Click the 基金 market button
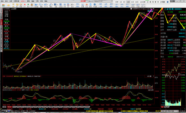The width and height of the screenshot is (186, 113). tap(117, 6)
